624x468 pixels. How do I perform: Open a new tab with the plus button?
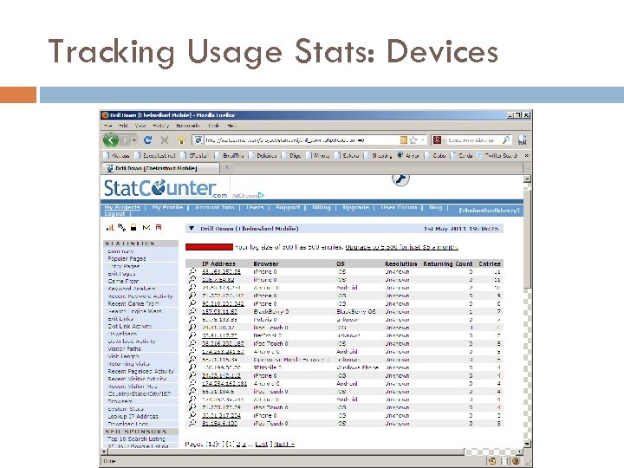pos(227,168)
